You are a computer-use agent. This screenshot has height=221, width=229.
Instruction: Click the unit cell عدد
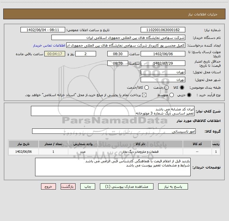[83, 152]
